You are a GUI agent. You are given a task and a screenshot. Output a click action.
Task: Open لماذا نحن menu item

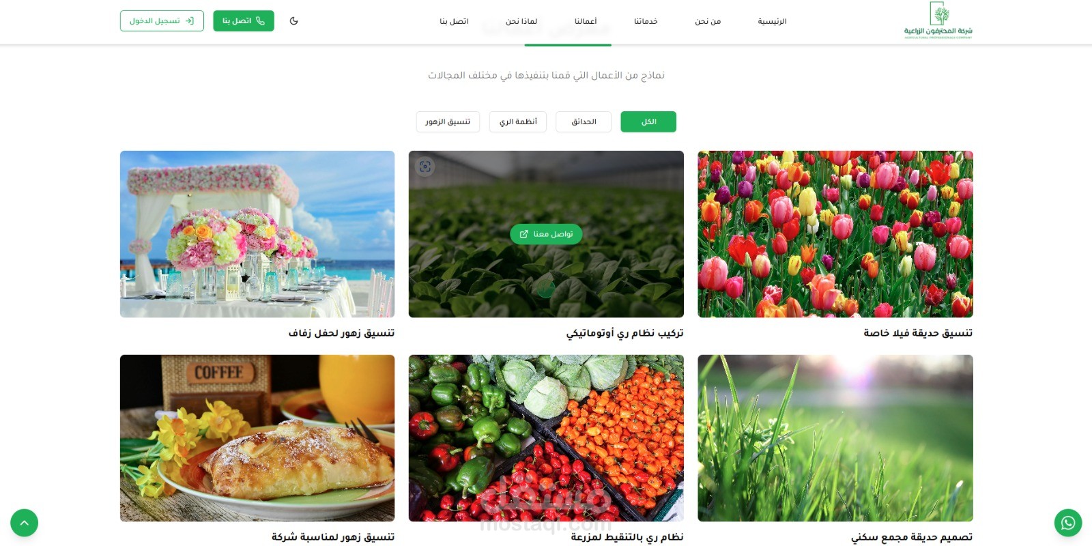tap(521, 21)
